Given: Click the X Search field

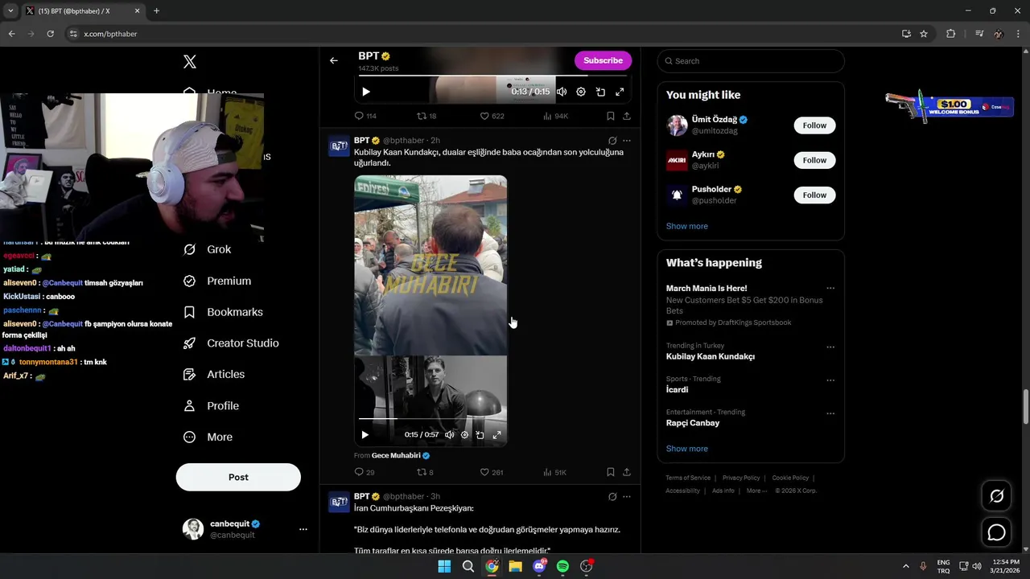Looking at the screenshot, I should pyautogui.click(x=751, y=61).
